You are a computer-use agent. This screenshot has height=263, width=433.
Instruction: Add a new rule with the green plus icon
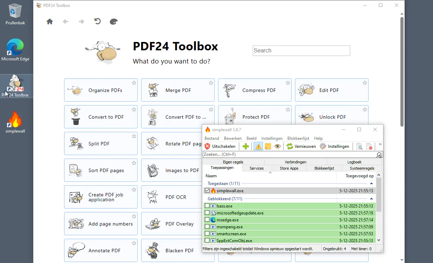click(246, 146)
